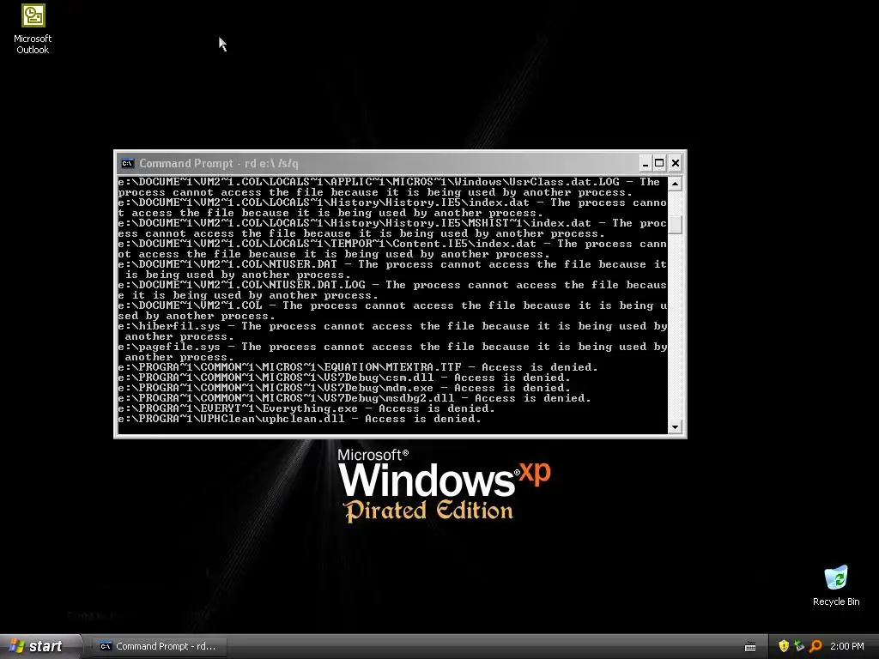This screenshot has height=659, width=879.
Task: Click the orange Everything search tray icon
Action: [815, 646]
